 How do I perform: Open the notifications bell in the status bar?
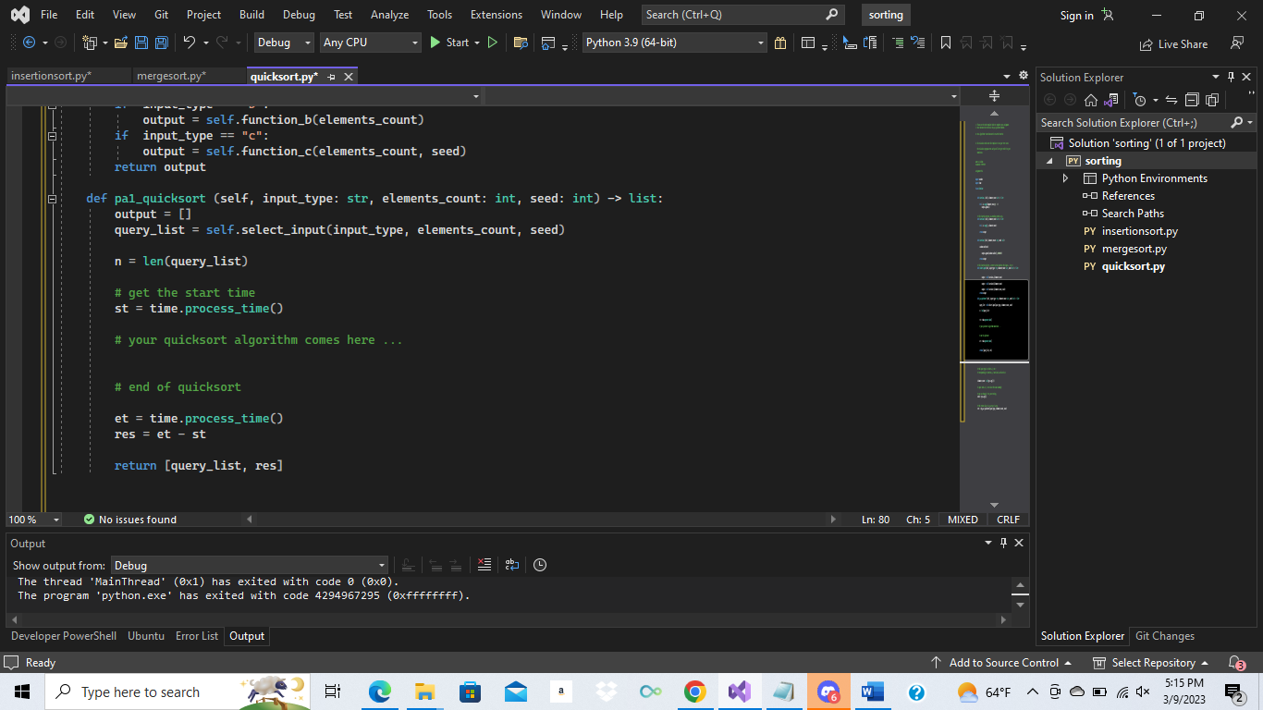point(1236,663)
